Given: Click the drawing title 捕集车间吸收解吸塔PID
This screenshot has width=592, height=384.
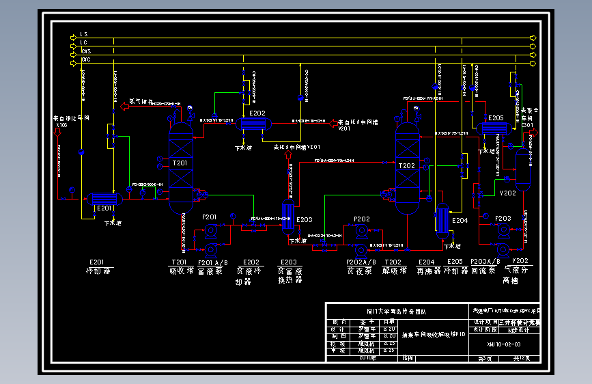Looking at the screenshot, I should pyautogui.click(x=434, y=335).
